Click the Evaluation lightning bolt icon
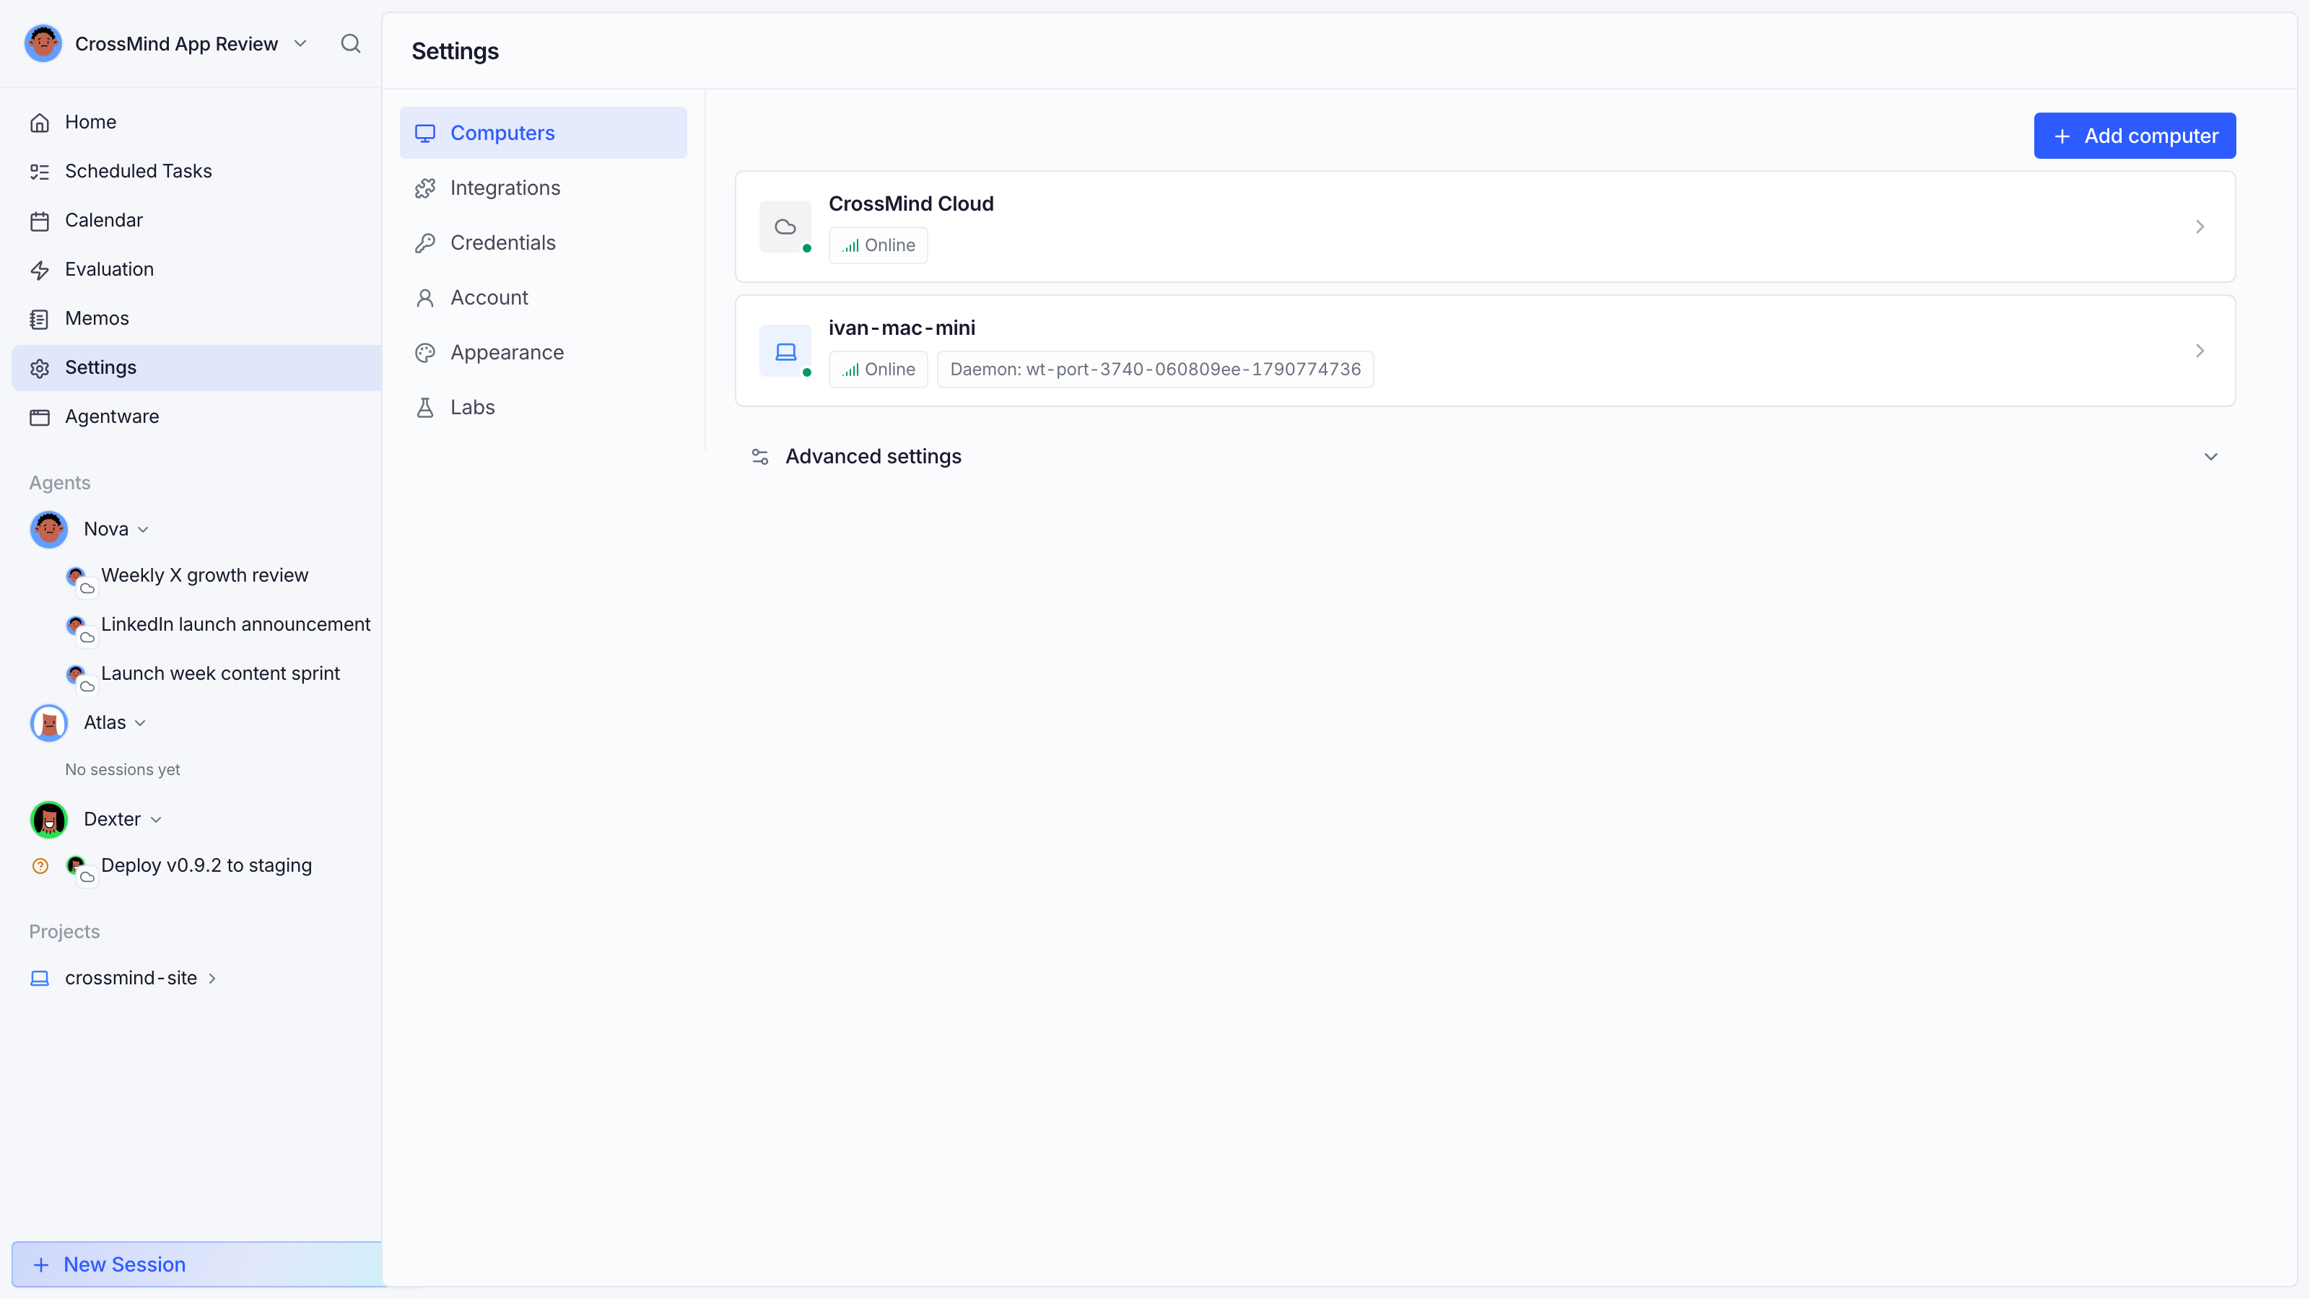 click(40, 270)
